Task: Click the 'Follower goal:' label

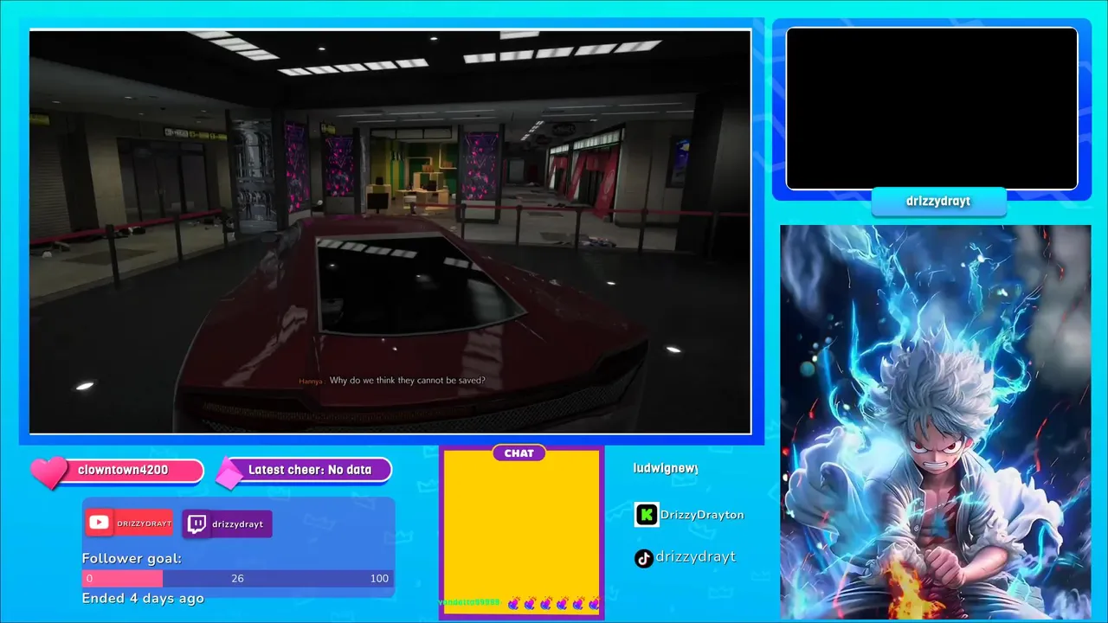Action: coord(132,558)
